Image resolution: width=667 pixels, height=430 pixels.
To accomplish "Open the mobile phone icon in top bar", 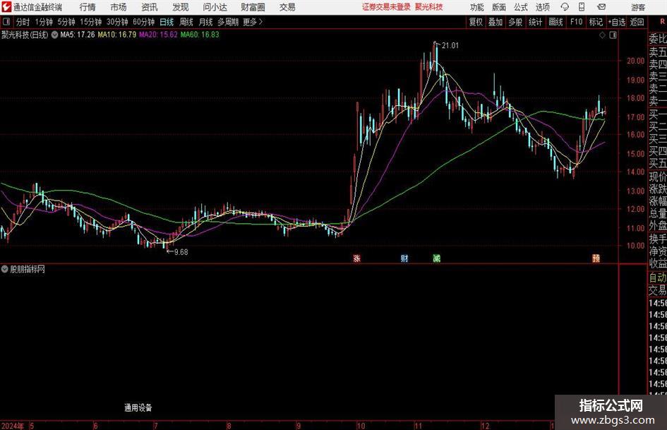I will [x=582, y=7].
